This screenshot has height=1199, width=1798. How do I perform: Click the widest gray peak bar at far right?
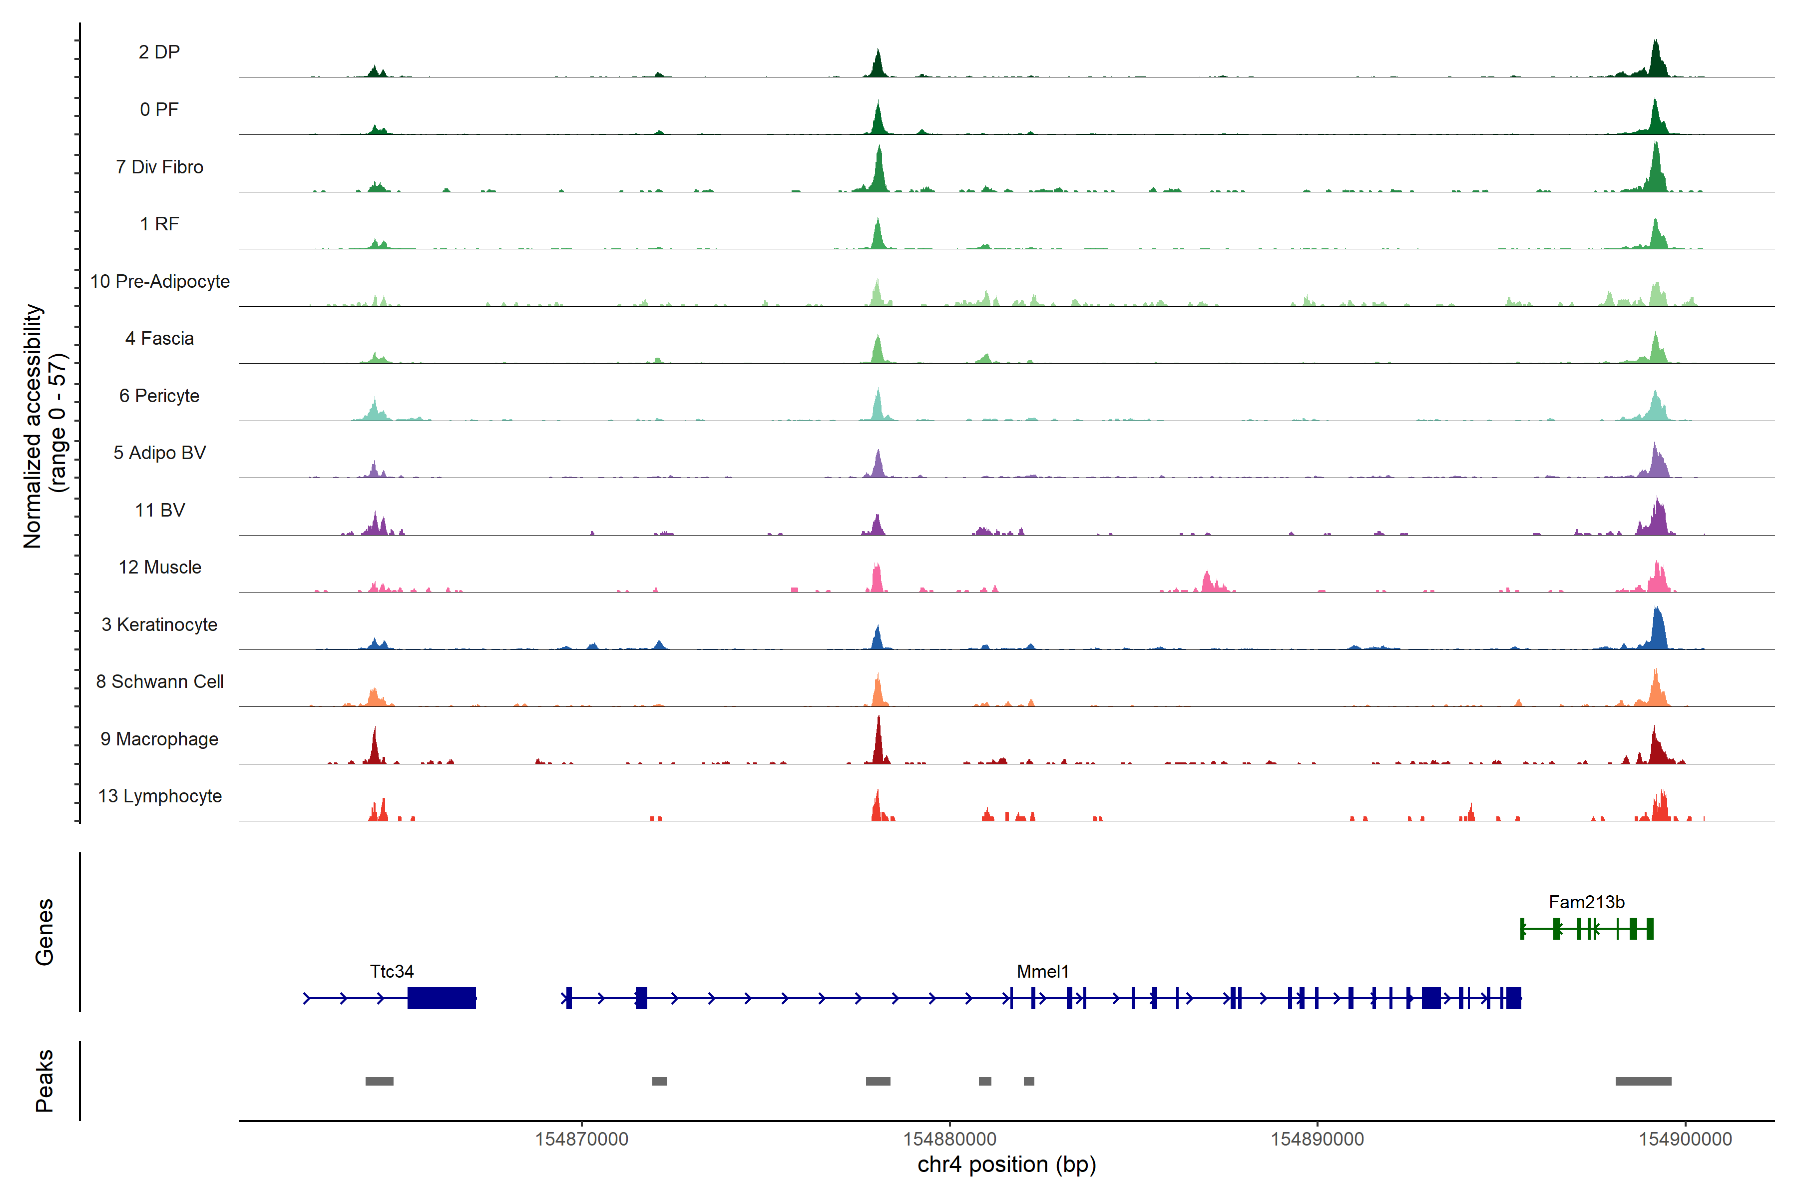(1643, 1081)
